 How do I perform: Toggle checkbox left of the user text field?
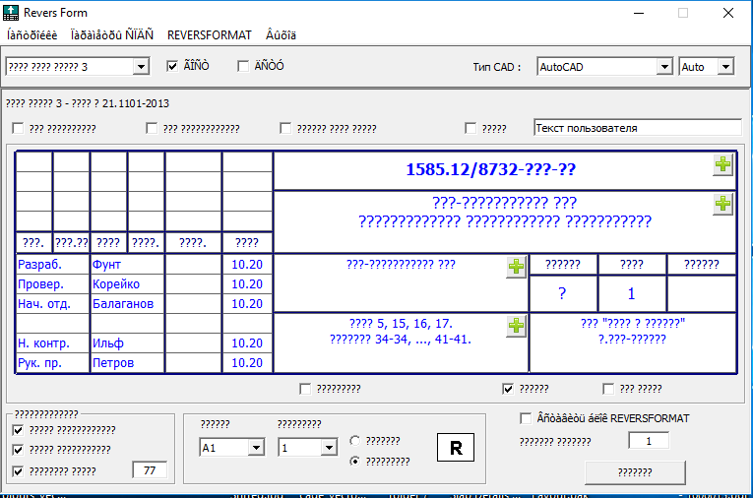coord(471,128)
